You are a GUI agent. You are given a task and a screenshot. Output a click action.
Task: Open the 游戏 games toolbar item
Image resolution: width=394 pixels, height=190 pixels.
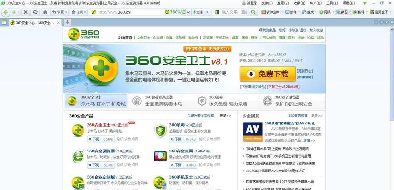[x=309, y=12]
